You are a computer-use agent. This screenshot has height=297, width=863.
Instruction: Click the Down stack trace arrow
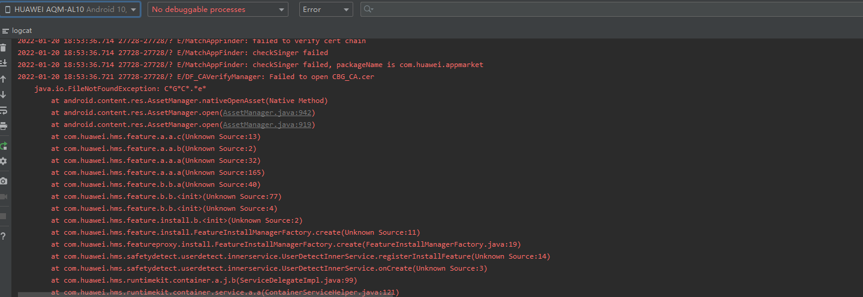(4, 95)
